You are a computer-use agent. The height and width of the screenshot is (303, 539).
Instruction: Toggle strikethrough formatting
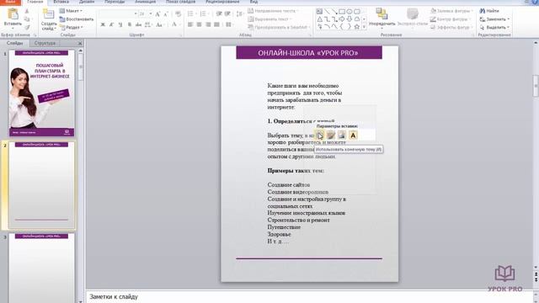138,24
